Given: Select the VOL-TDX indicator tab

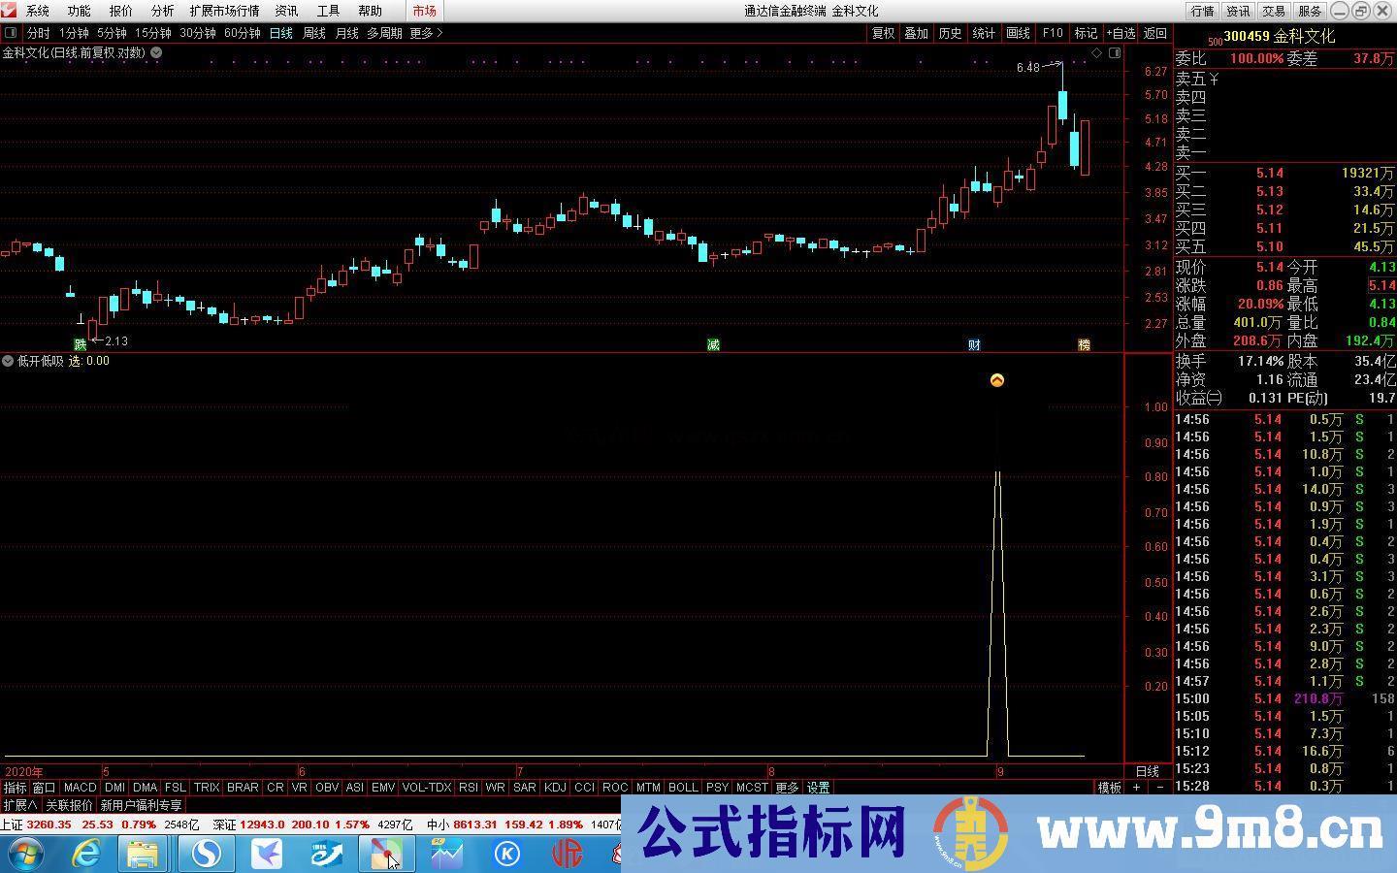Looking at the screenshot, I should [x=426, y=788].
